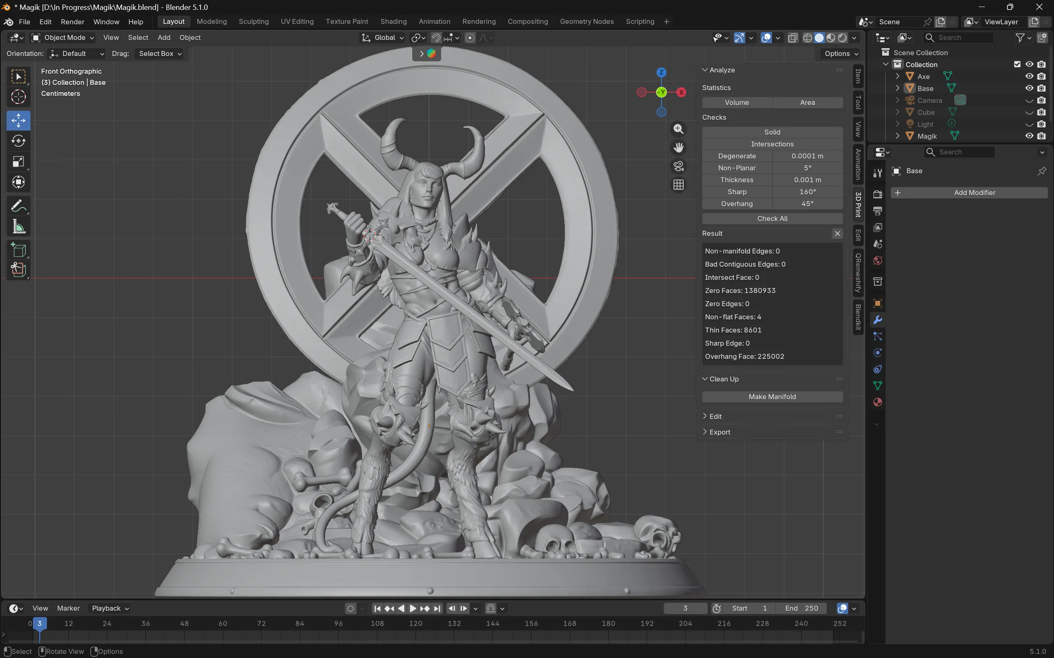Open the Object Mode dropdown

[x=63, y=38]
